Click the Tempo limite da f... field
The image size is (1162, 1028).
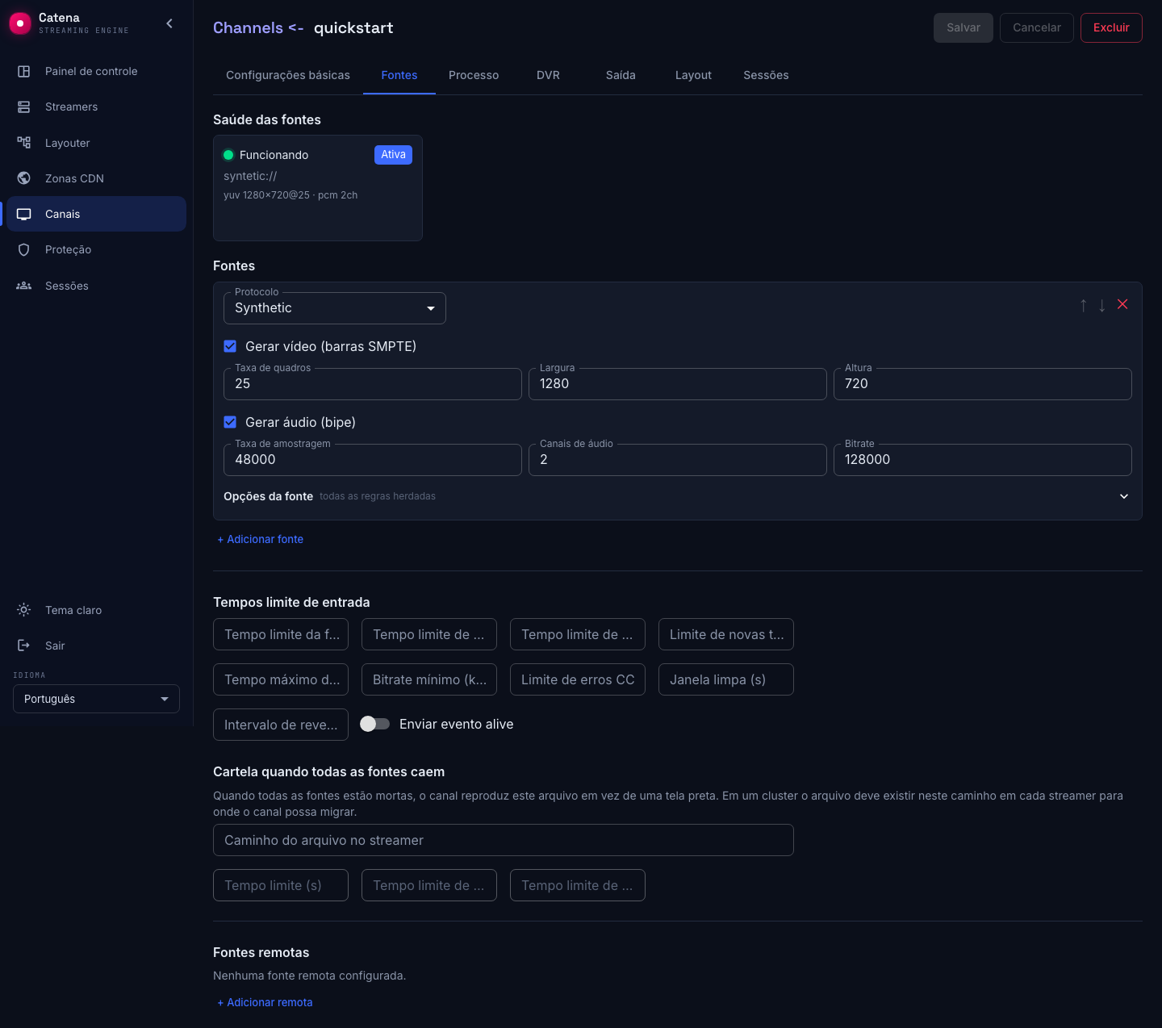click(281, 634)
